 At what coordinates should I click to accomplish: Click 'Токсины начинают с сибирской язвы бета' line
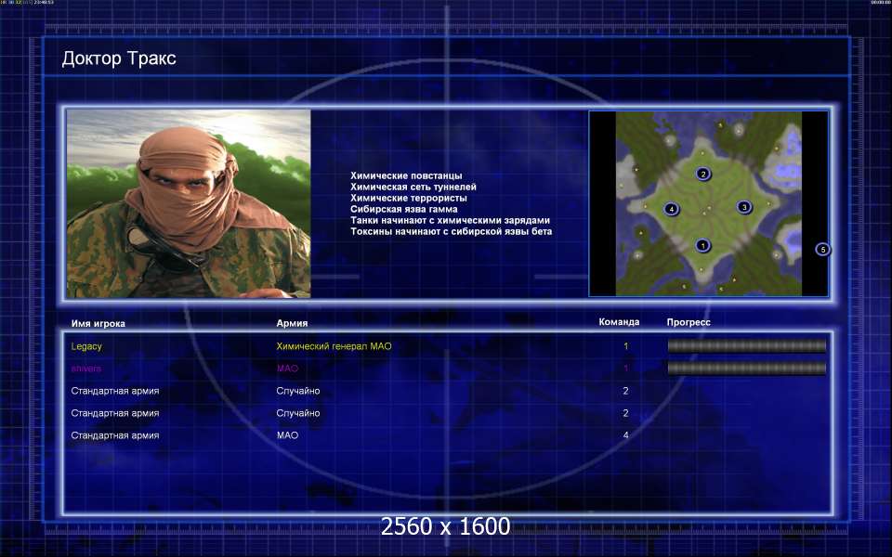(452, 231)
